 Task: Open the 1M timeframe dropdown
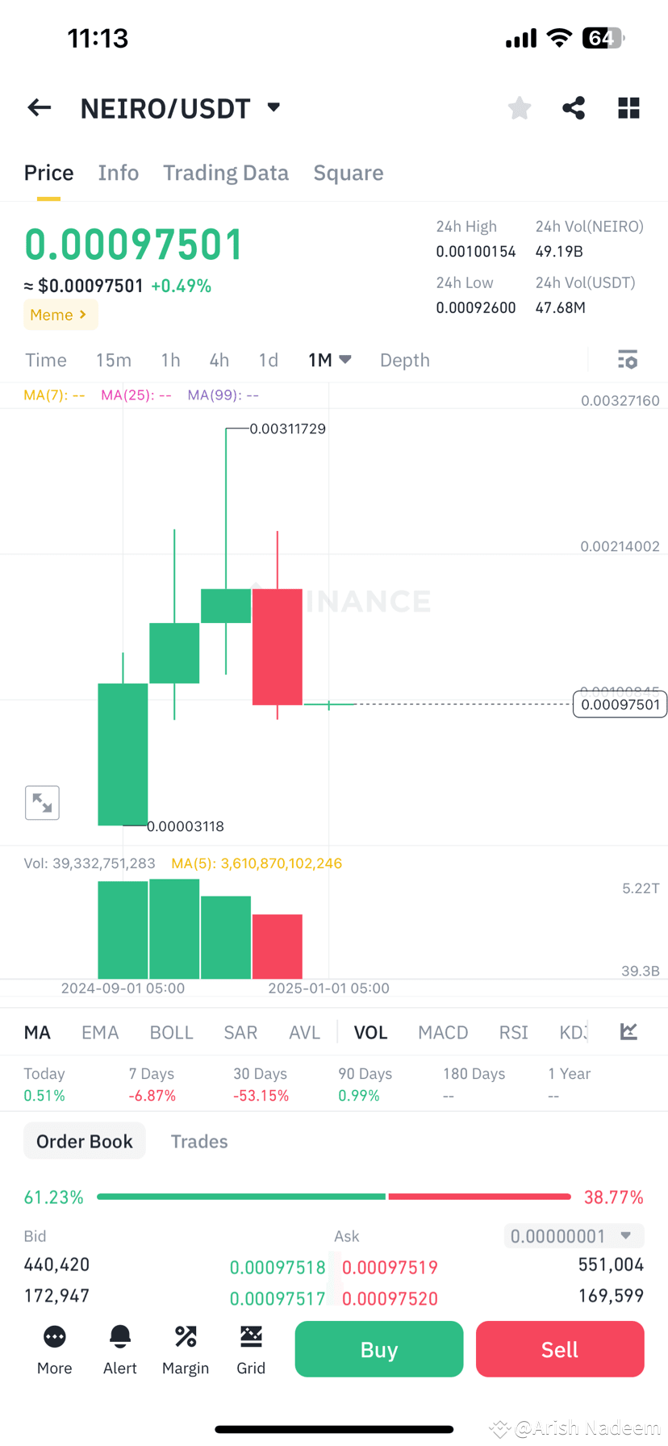[x=330, y=360]
